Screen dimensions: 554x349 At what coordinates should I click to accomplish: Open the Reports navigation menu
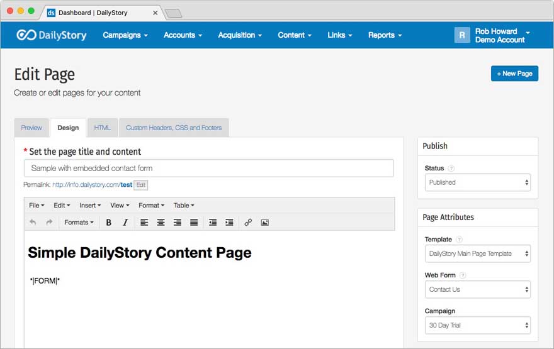pyautogui.click(x=385, y=35)
